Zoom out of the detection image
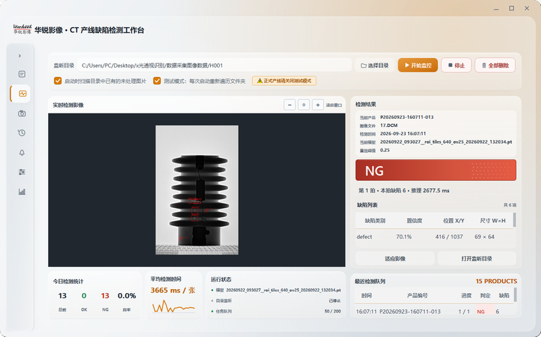The height and width of the screenshot is (337, 541). pos(289,105)
